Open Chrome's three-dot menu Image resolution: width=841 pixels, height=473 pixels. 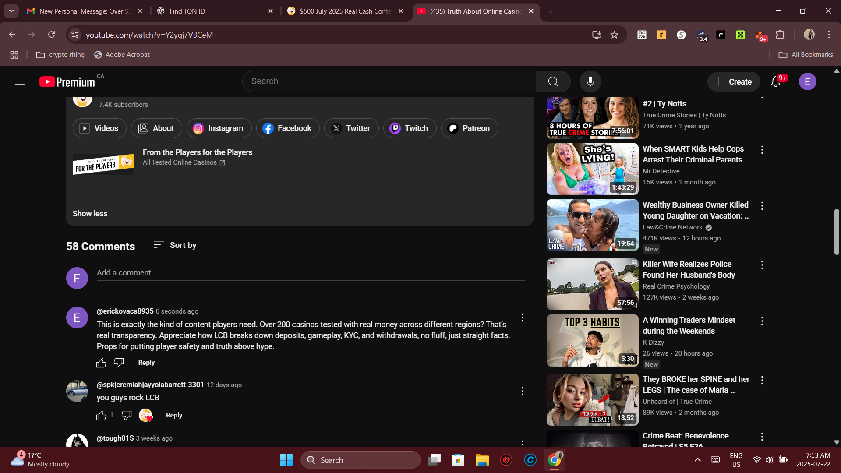(x=829, y=35)
